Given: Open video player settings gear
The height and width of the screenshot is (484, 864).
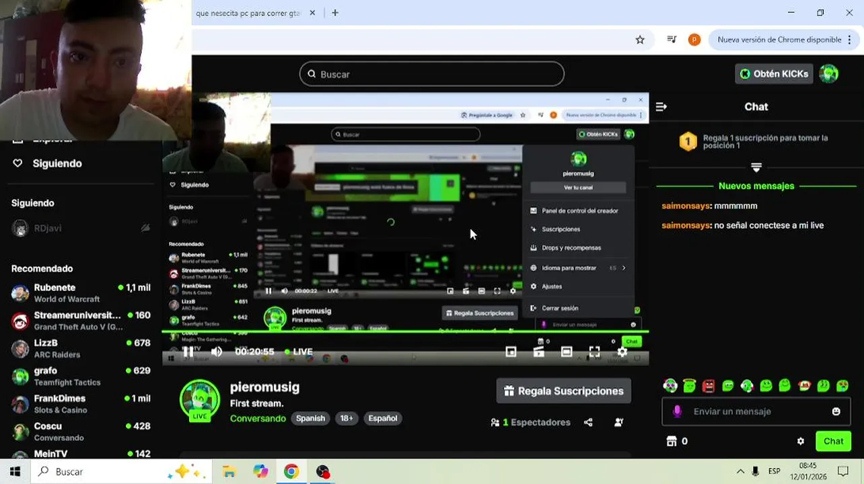Looking at the screenshot, I should pos(622,352).
